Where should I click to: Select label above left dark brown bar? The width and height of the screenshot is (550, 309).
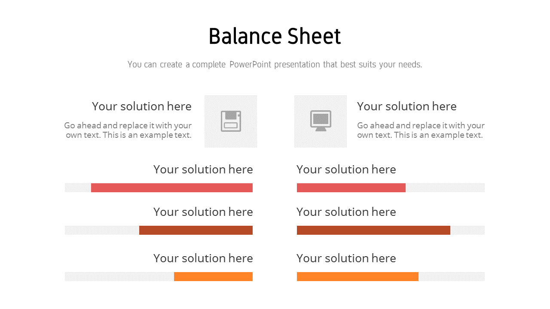203,212
